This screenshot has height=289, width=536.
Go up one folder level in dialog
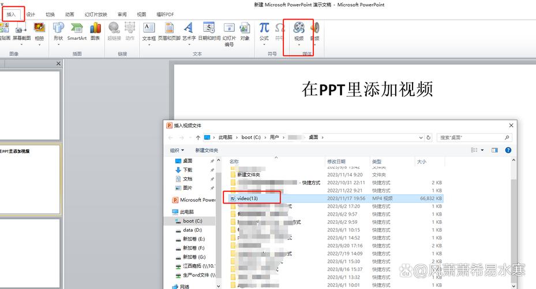tap(198, 138)
